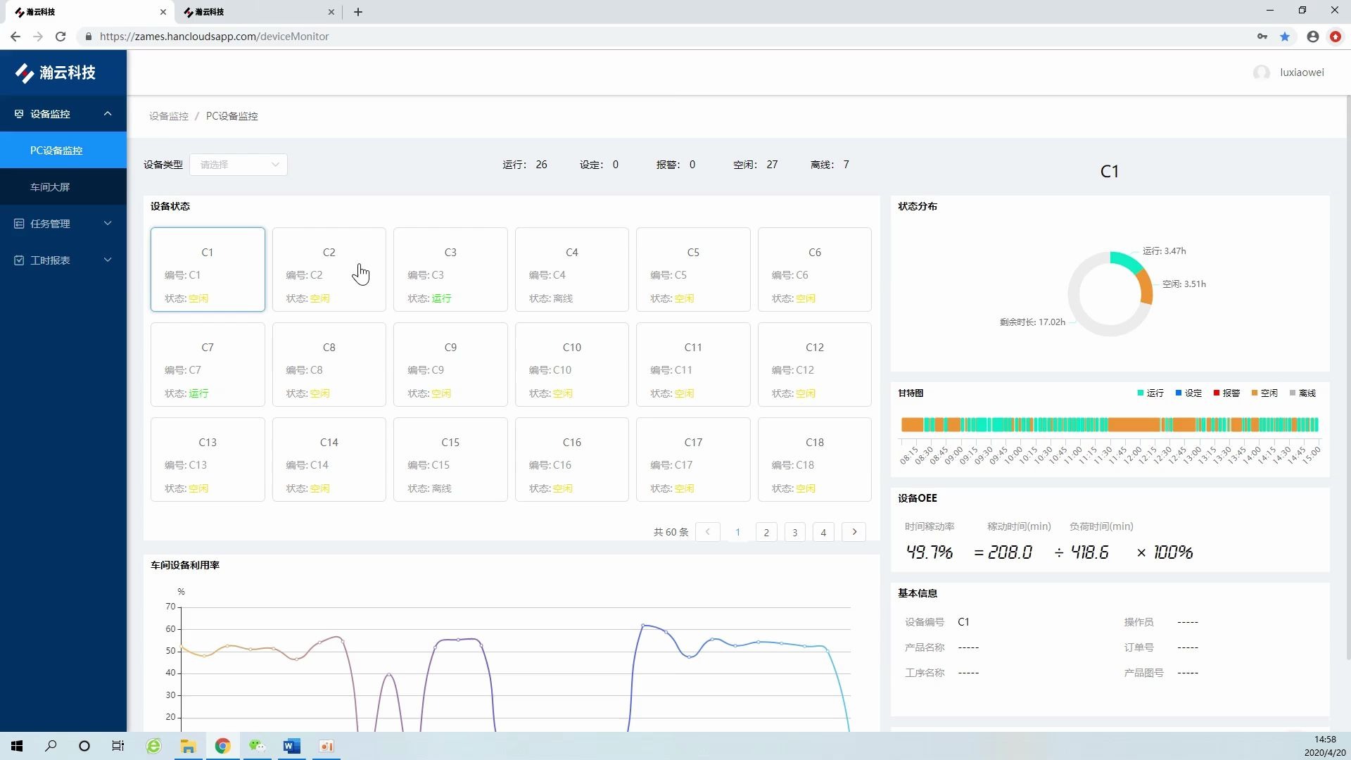
Task: Open Windows search from taskbar
Action: (51, 746)
